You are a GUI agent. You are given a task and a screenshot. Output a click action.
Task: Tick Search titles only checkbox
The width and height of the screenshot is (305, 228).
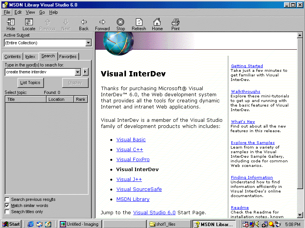click(7, 212)
